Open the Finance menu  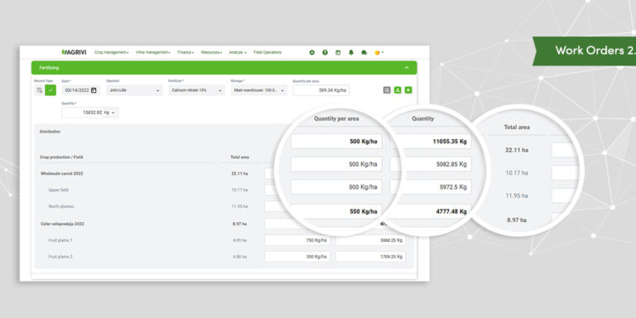click(185, 52)
